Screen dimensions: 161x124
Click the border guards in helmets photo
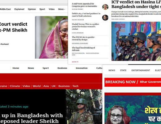[136, 41]
